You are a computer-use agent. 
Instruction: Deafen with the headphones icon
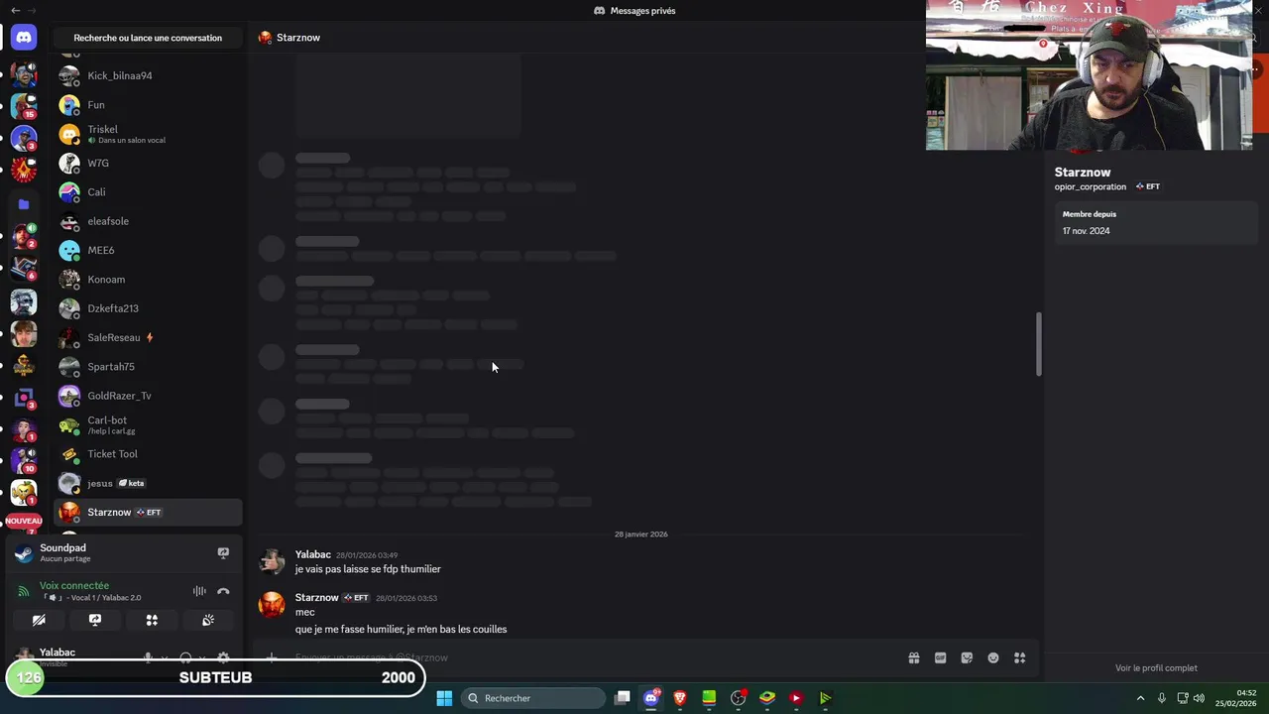point(185,657)
